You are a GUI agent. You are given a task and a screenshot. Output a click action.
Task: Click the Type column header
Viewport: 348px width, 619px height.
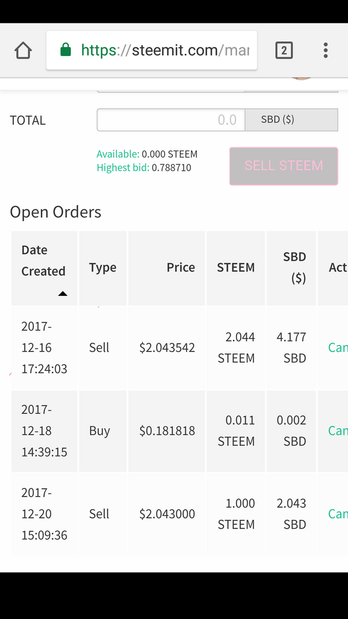(x=103, y=268)
